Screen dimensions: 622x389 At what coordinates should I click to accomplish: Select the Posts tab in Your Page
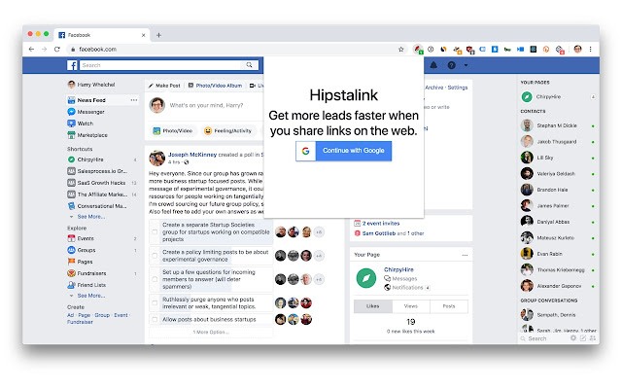(449, 306)
